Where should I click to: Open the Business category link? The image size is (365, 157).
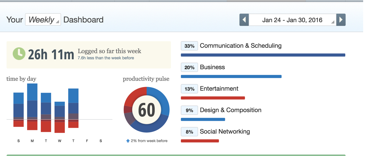pyautogui.click(x=212, y=67)
